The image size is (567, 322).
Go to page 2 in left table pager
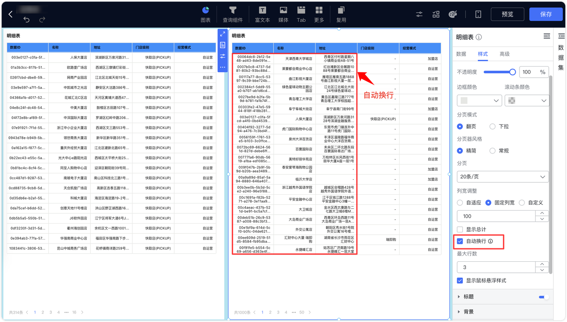pos(43,312)
